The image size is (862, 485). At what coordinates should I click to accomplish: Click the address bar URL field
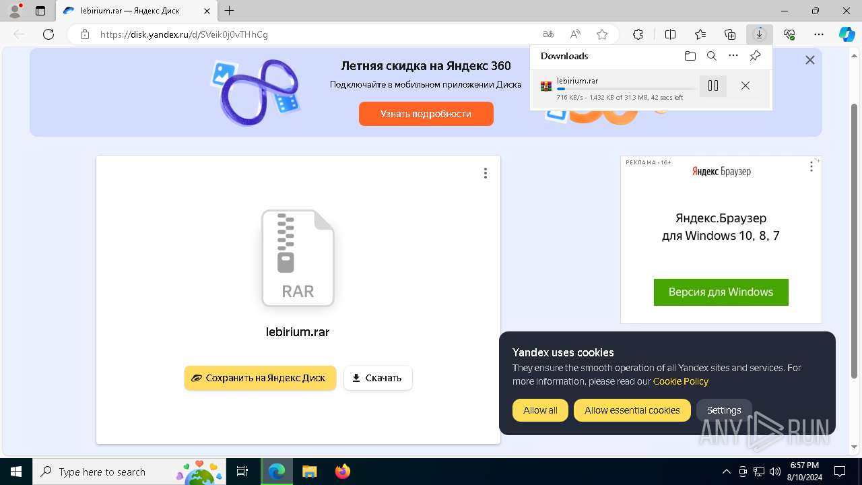303,34
